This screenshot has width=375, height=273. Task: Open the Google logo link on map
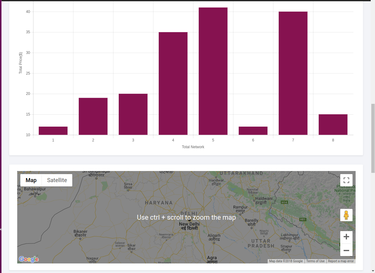29,259
